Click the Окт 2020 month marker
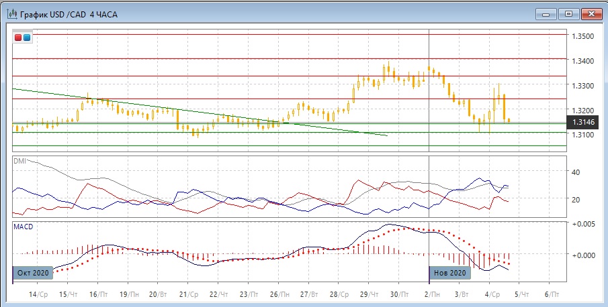 pos(31,273)
